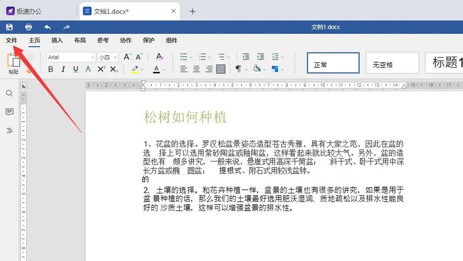Screen dimensions: 463x261
Task: Click the horizontal ruler above the page
Action: (x=274, y=85)
